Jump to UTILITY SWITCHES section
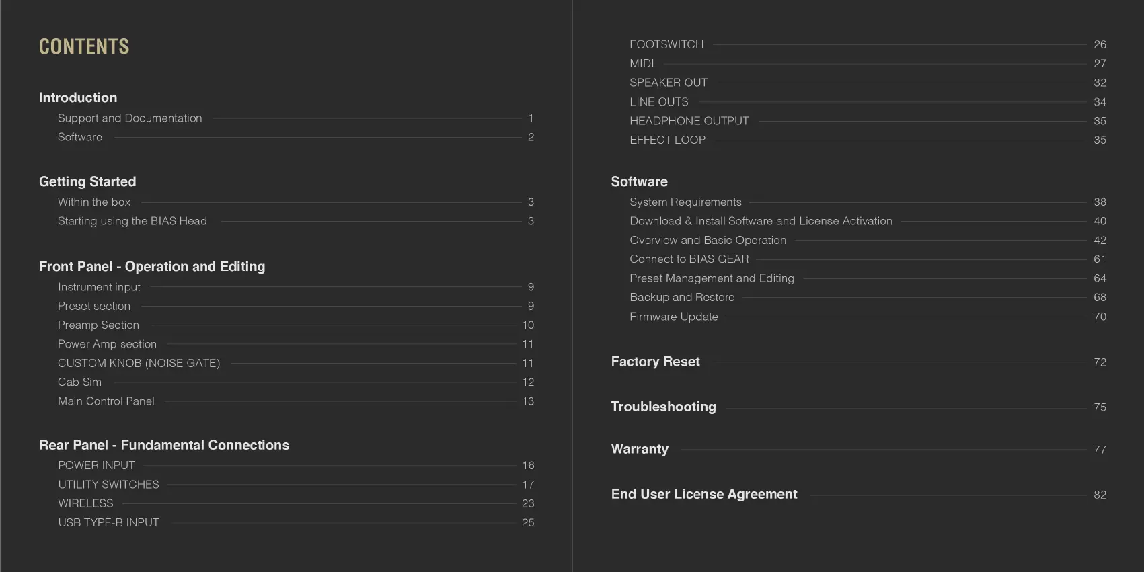Image resolution: width=1144 pixels, height=572 pixels. coord(108,485)
